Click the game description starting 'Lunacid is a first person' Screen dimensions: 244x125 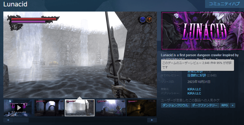[200, 57]
